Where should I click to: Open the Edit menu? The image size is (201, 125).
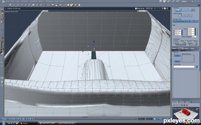[12, 1]
